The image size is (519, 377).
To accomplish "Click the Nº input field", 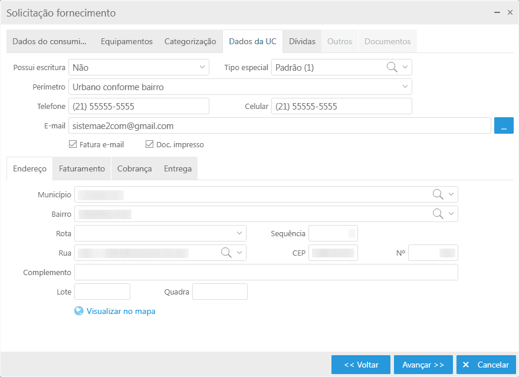I will point(433,253).
